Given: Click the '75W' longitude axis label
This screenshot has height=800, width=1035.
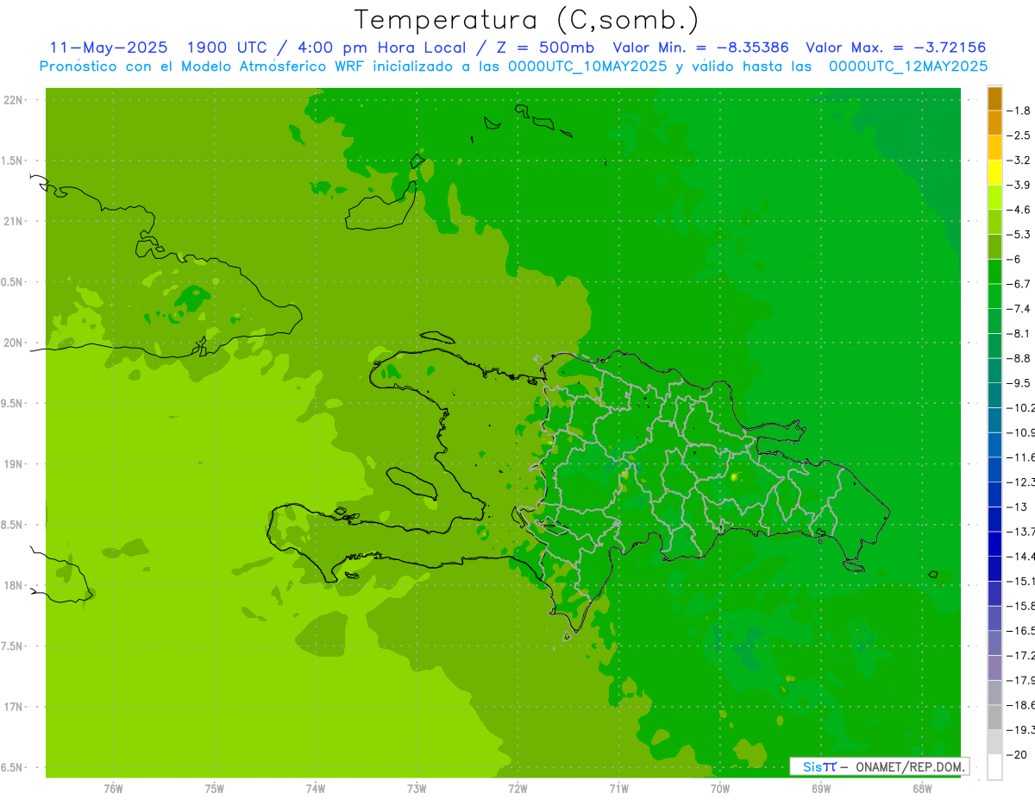Looking at the screenshot, I should tap(215, 789).
